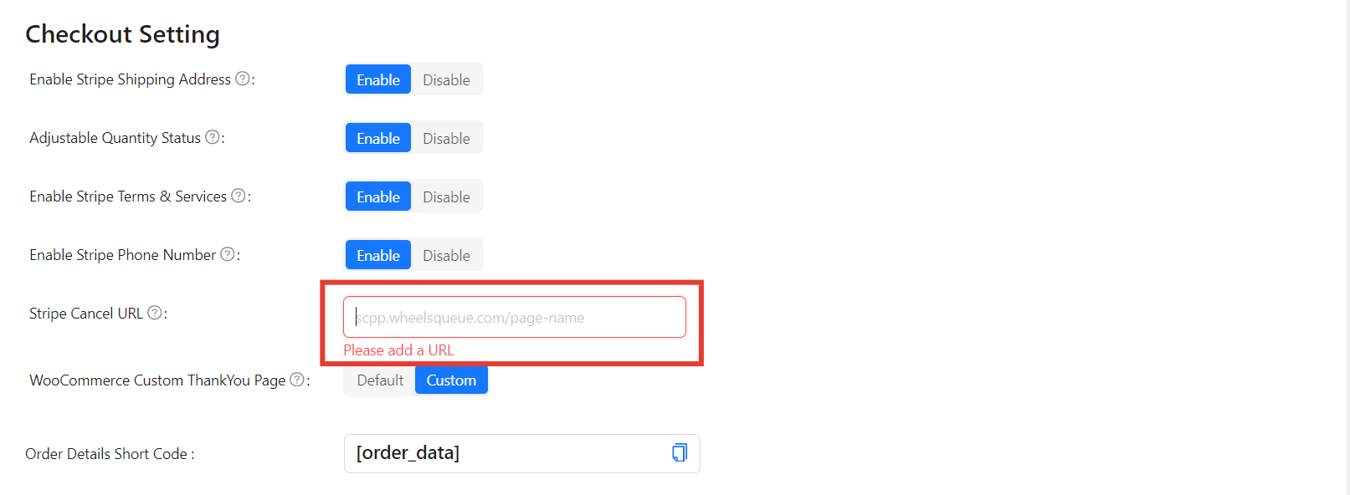The image size is (1350, 495).
Task: Click help icon for Stripe Terms & Services
Action: 239,196
